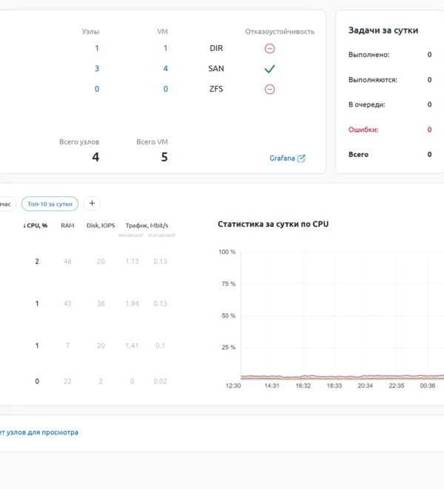The image size is (444, 489).
Task: Click the Выполняются: tasks label
Action: coord(373,80)
